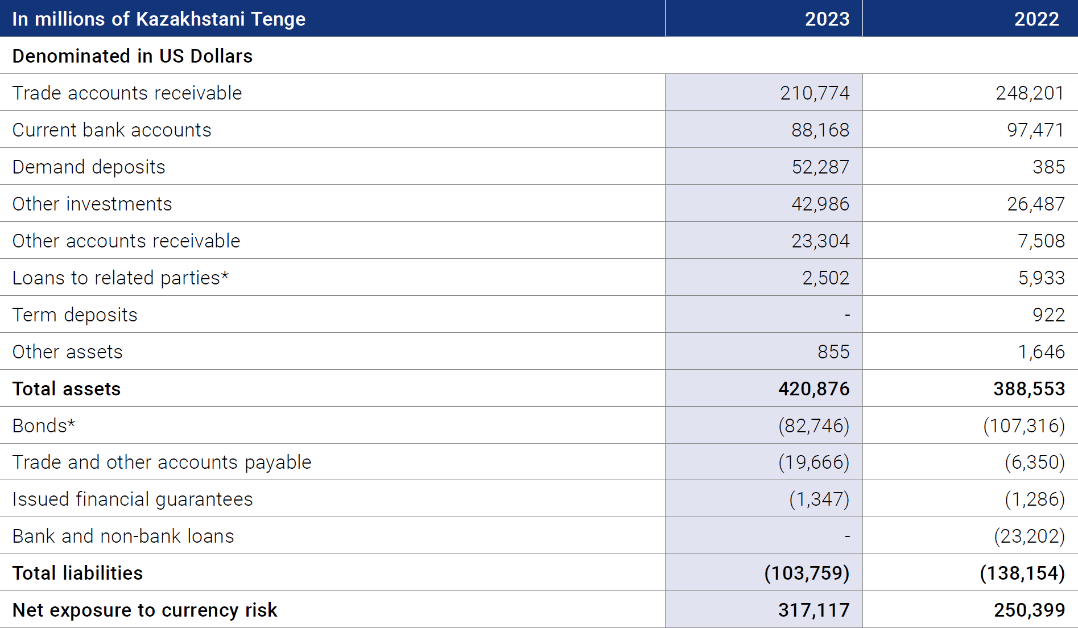
Task: Click the total 388,553
Action: pyautogui.click(x=1029, y=389)
